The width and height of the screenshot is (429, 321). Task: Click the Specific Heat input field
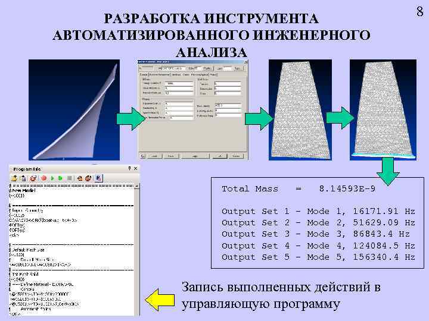pos(179,113)
